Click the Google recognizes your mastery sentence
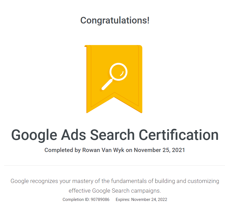The image size is (225, 207). pyautogui.click(x=115, y=181)
